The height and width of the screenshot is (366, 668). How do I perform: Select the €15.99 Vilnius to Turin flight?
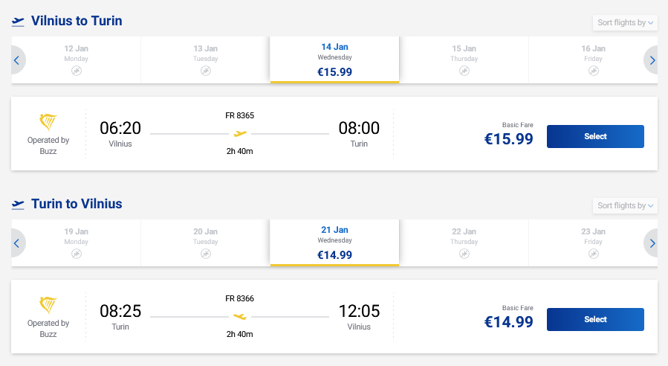click(x=595, y=136)
